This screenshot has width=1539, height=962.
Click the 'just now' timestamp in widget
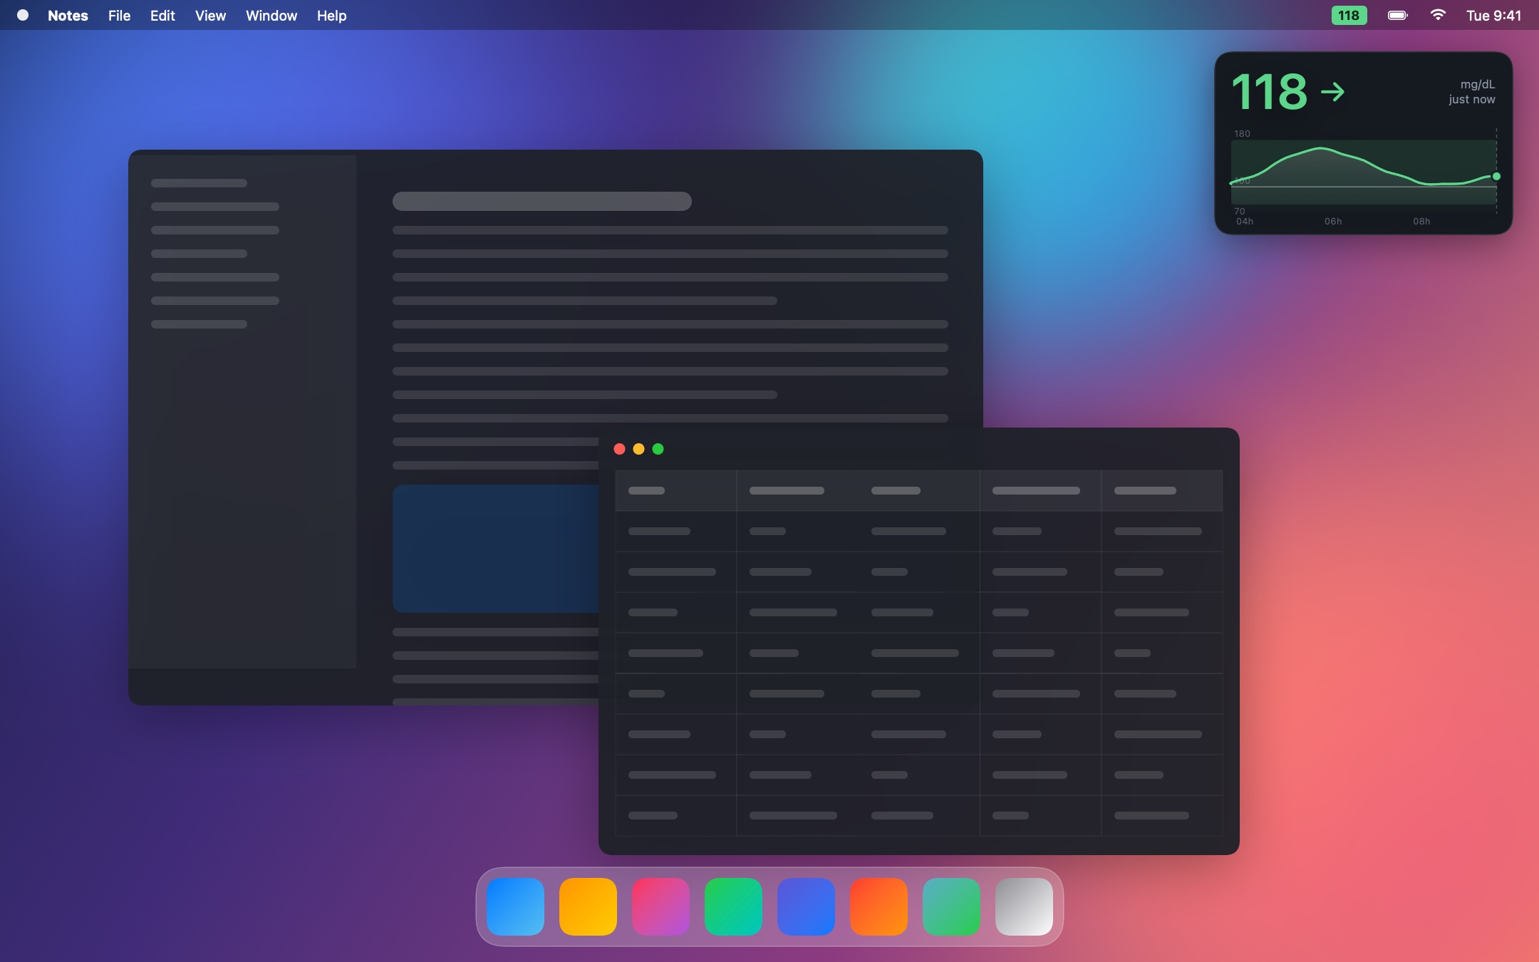pos(1471,100)
